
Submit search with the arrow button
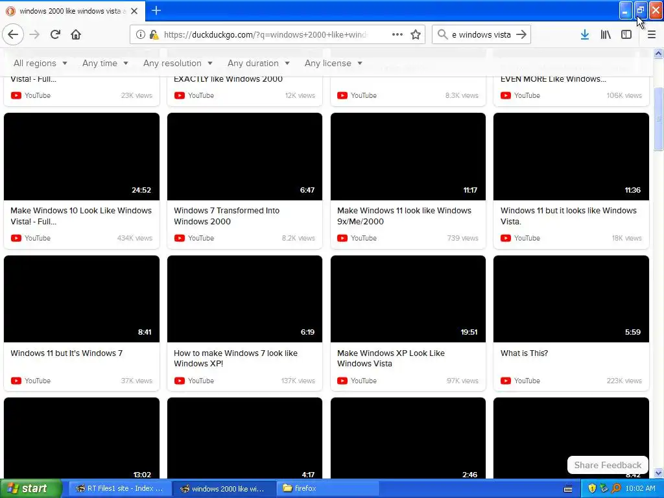(x=522, y=35)
